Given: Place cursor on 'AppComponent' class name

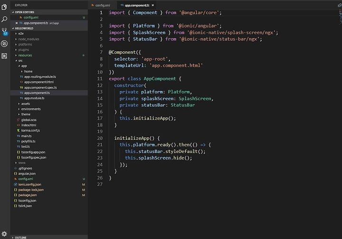Looking at the screenshot, I should 160,79.
